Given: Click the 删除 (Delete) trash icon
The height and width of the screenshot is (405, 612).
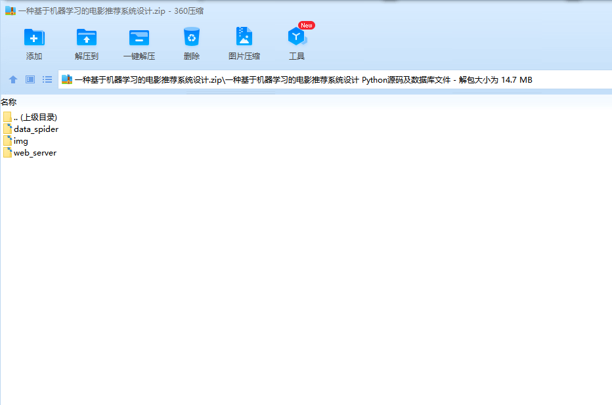Looking at the screenshot, I should [x=192, y=37].
